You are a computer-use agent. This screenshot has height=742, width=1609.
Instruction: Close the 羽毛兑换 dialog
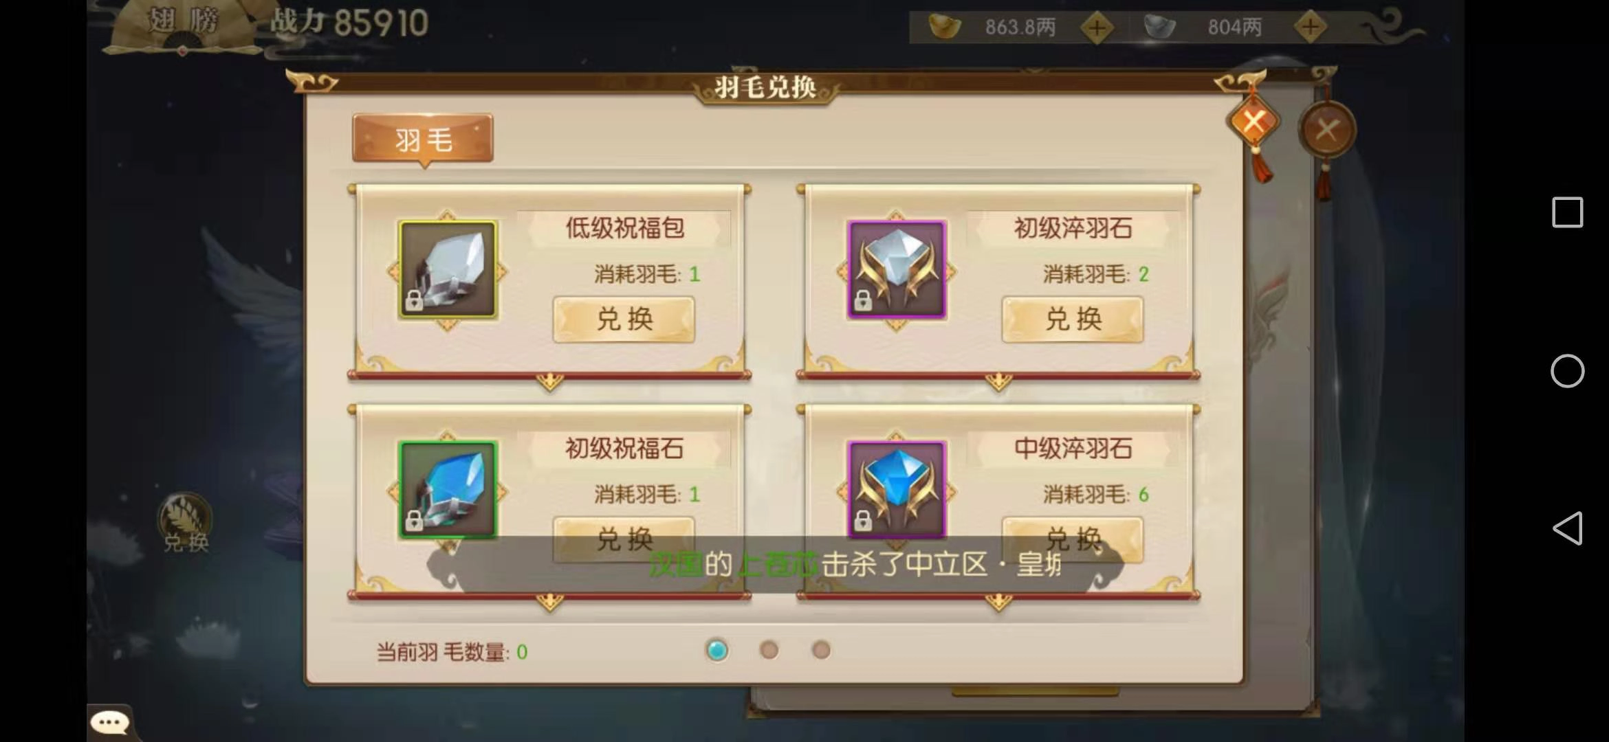(x=1254, y=123)
